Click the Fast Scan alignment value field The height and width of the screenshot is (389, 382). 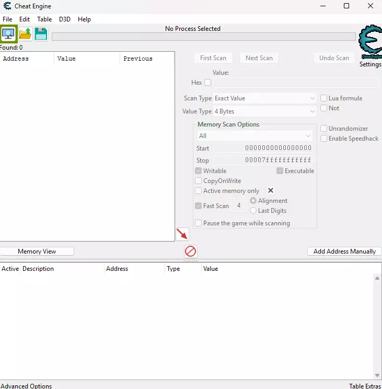click(x=239, y=205)
